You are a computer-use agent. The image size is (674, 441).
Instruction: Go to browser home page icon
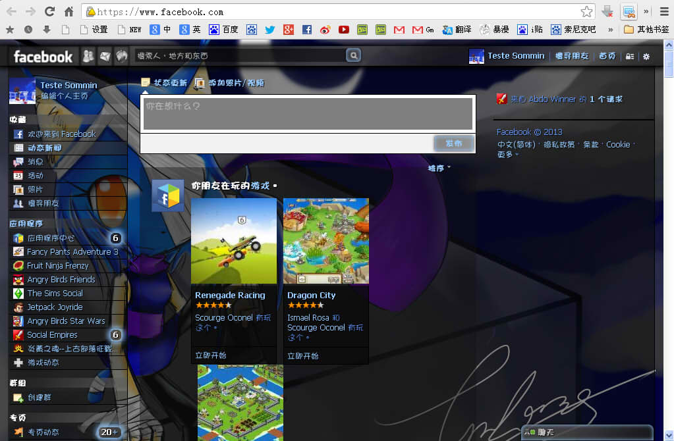pyautogui.click(x=69, y=12)
